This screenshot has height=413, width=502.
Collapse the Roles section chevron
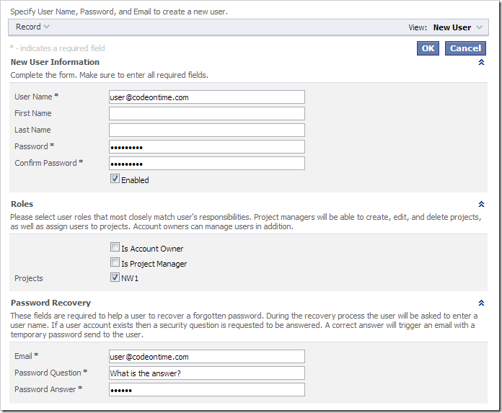pos(481,205)
